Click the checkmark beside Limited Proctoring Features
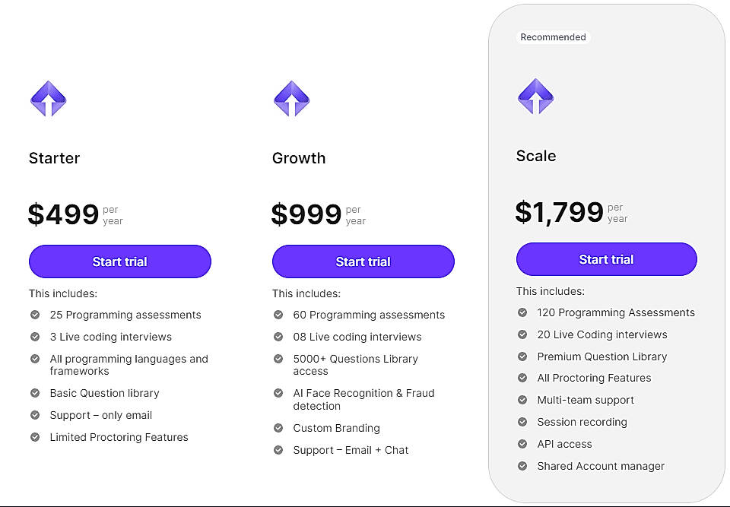730x507 pixels. click(33, 437)
